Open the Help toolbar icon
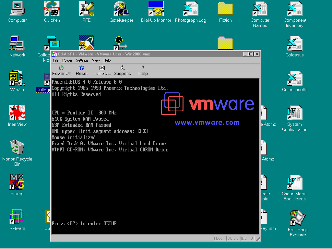Image resolution: width=332 pixels, height=249 pixels. point(143,70)
